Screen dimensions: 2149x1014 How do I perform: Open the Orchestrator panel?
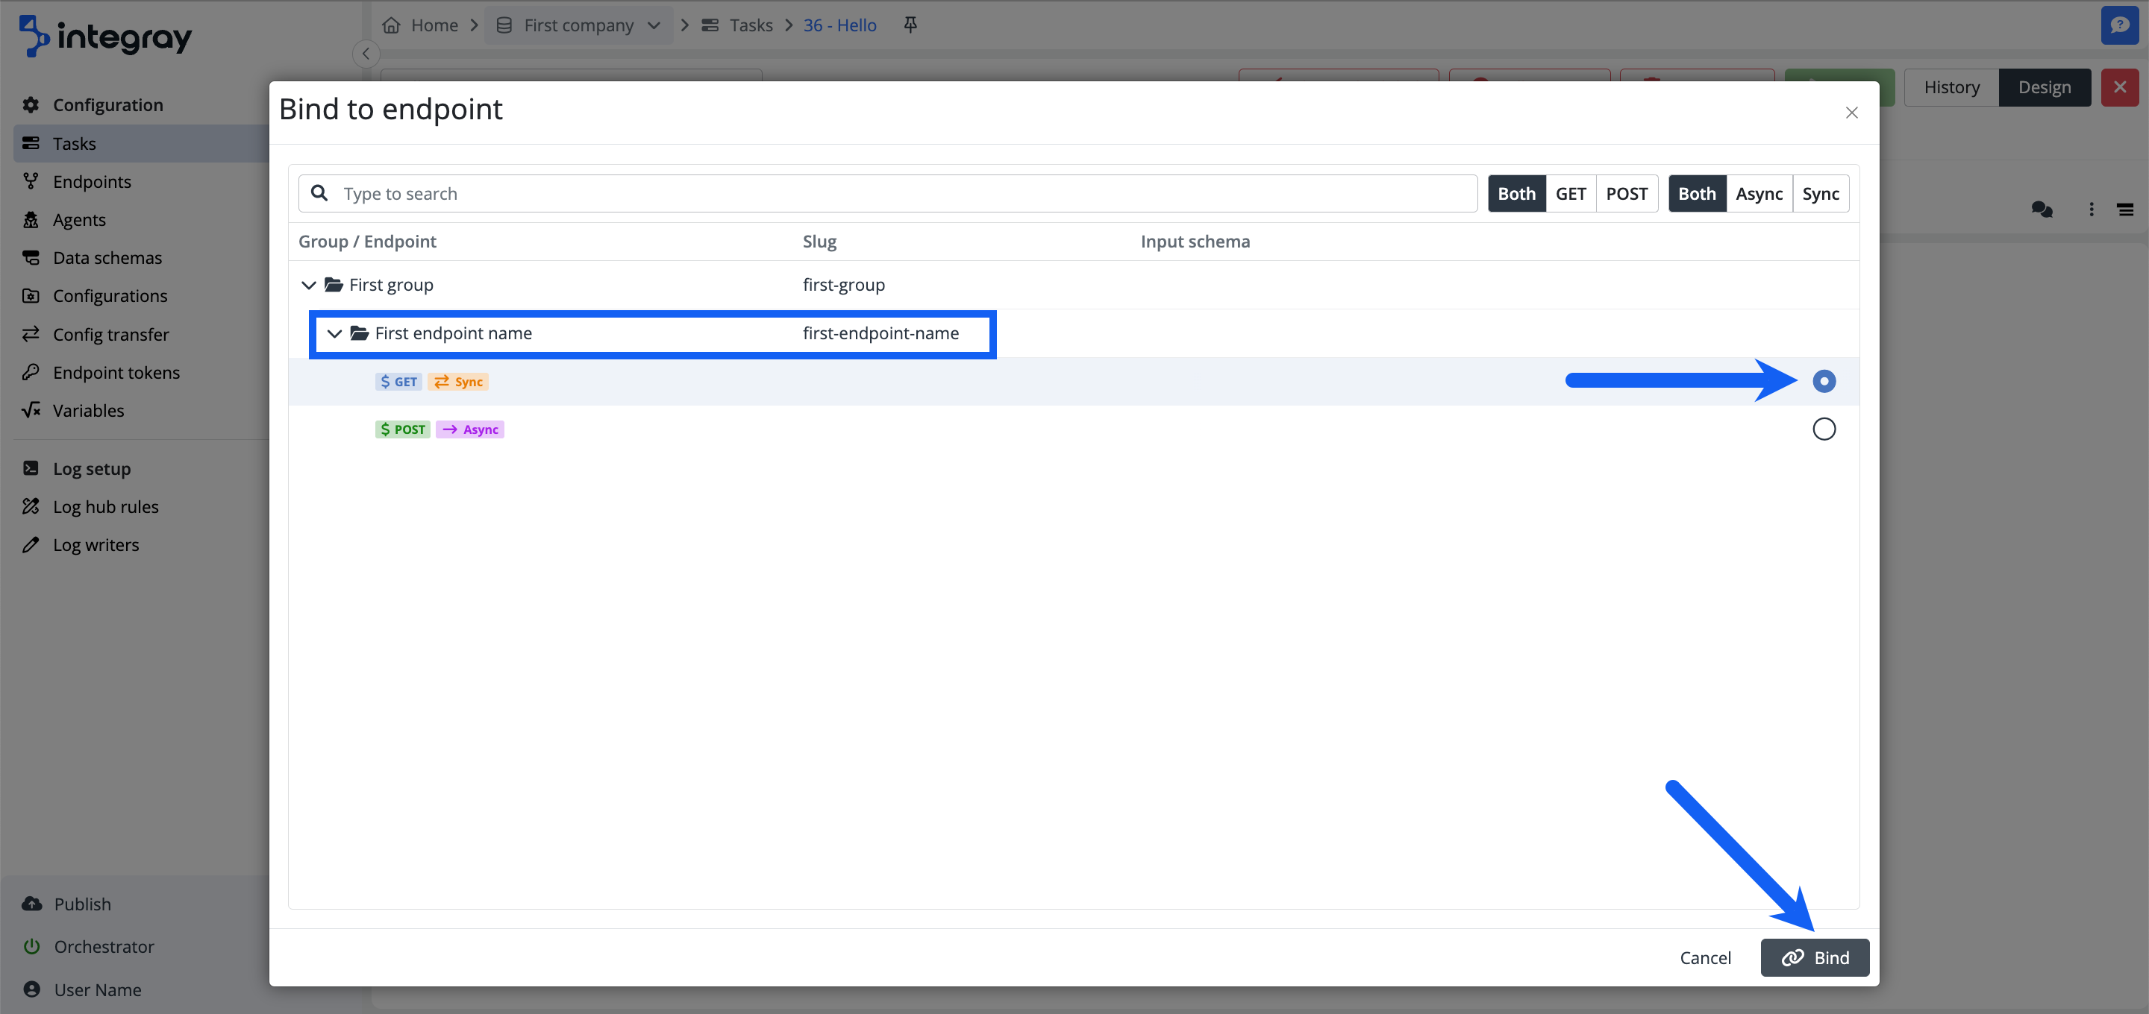pyautogui.click(x=104, y=946)
